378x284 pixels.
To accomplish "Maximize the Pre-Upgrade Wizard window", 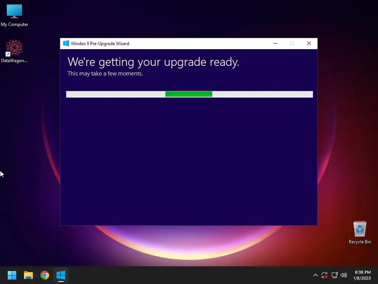I will pos(292,44).
